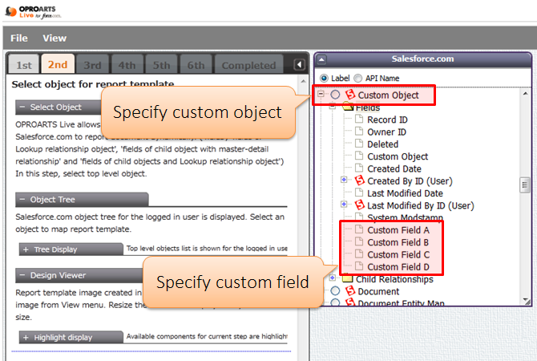This screenshot has height=361, width=537.
Task: Click the tree scrollbar thumb
Action: pos(525,185)
